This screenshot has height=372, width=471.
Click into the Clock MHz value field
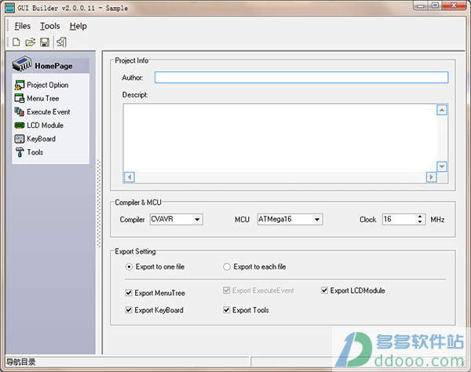[400, 219]
